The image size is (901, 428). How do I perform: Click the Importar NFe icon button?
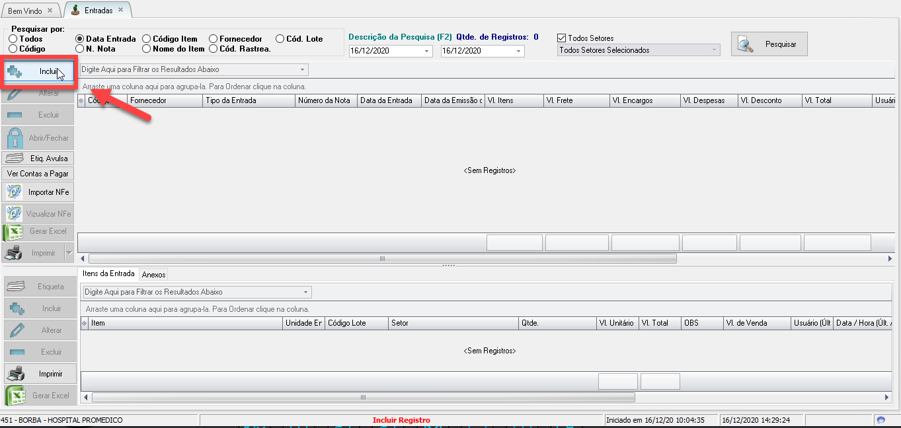click(14, 192)
